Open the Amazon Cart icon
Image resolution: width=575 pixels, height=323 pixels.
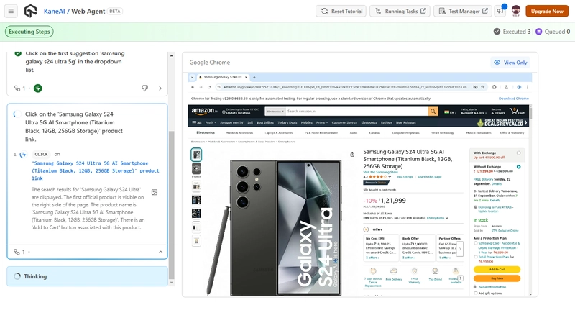pos(517,111)
